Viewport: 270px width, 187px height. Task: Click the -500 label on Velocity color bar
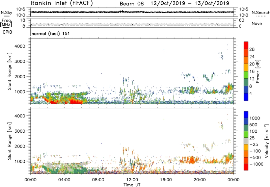pos(255,158)
